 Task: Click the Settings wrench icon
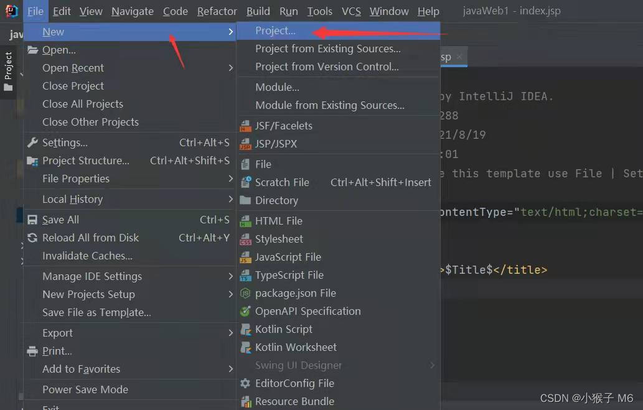coord(32,142)
